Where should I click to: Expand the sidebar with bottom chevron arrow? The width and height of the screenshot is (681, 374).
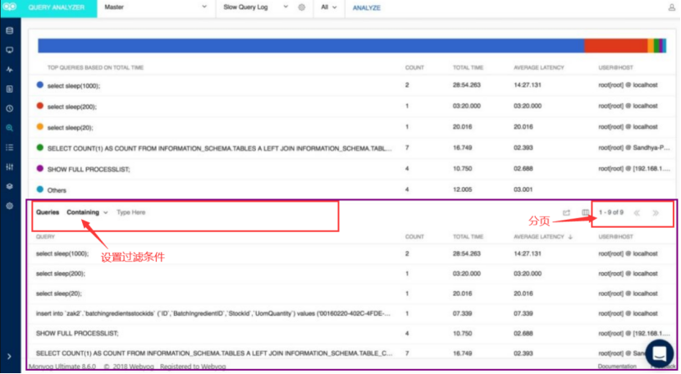pos(9,357)
